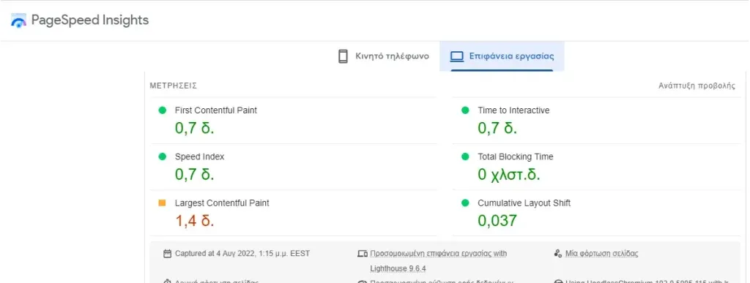Click the Lighthouse 9.6.4 text
The image size is (750, 283).
coord(398,268)
